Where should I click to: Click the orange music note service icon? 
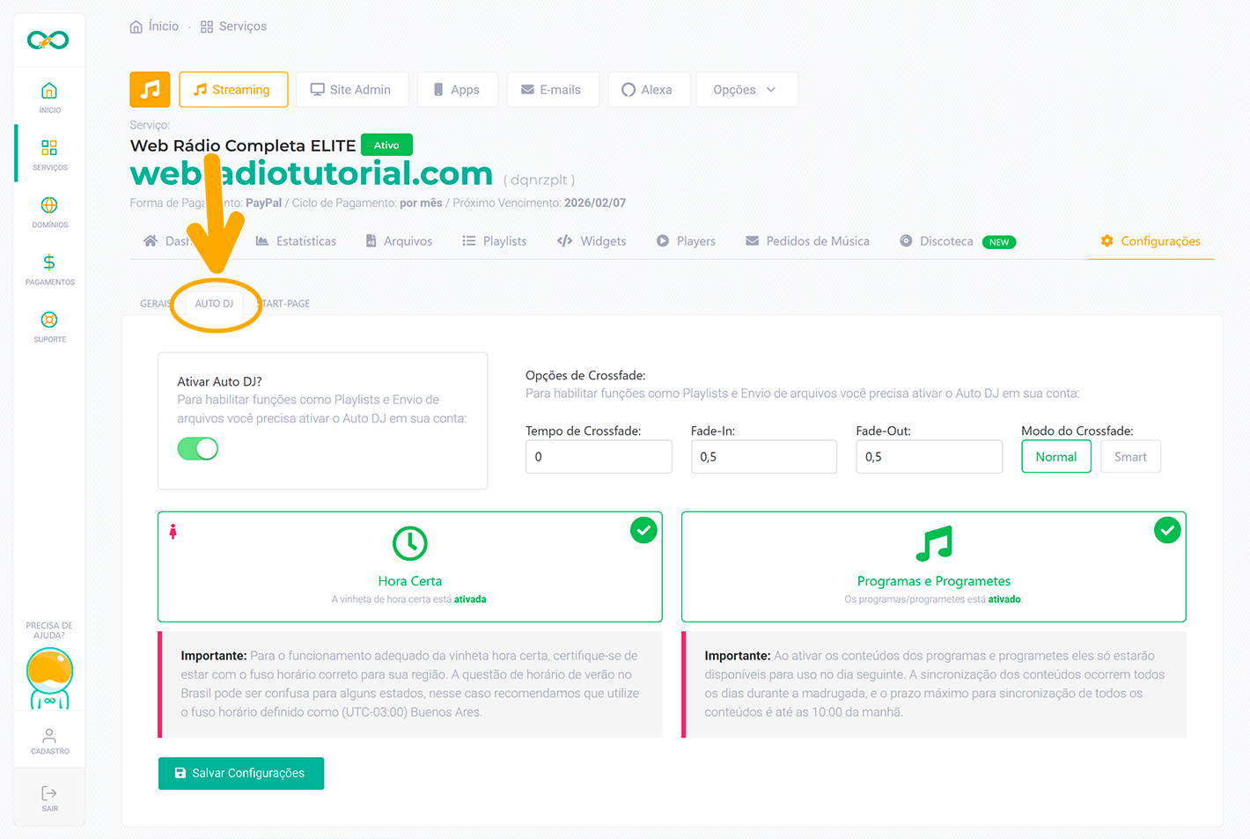(x=150, y=90)
